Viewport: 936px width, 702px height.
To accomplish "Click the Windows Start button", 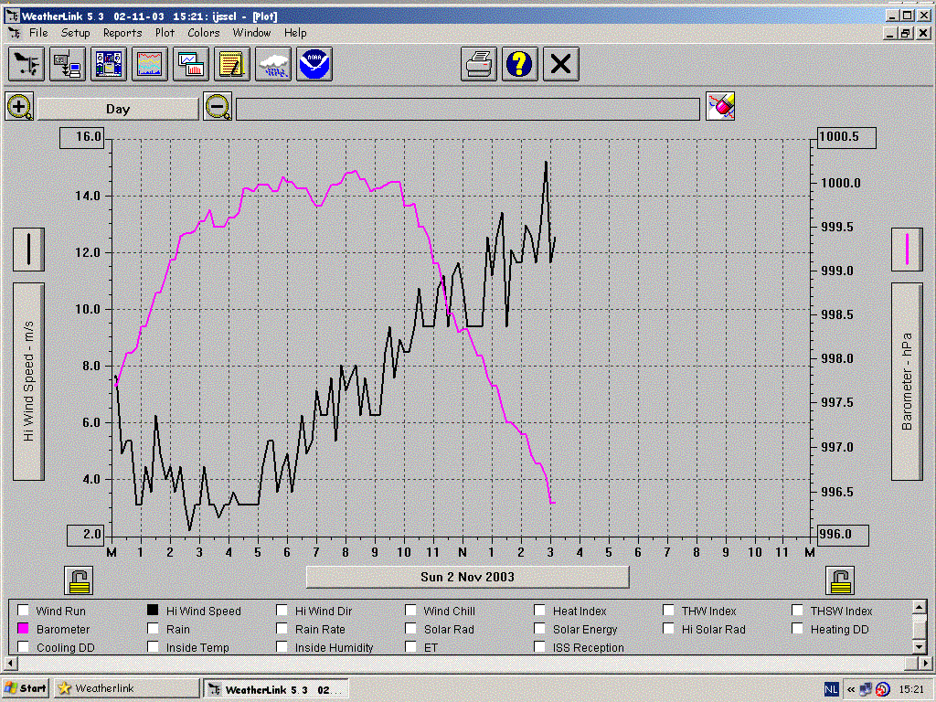I will (25, 688).
